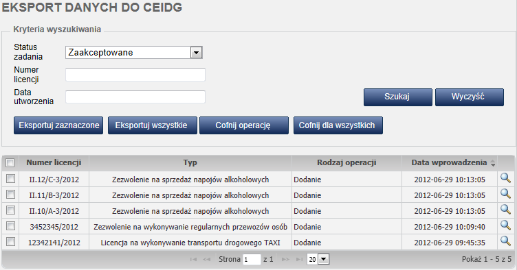Focus the Data utworzenia input field

coord(135,97)
